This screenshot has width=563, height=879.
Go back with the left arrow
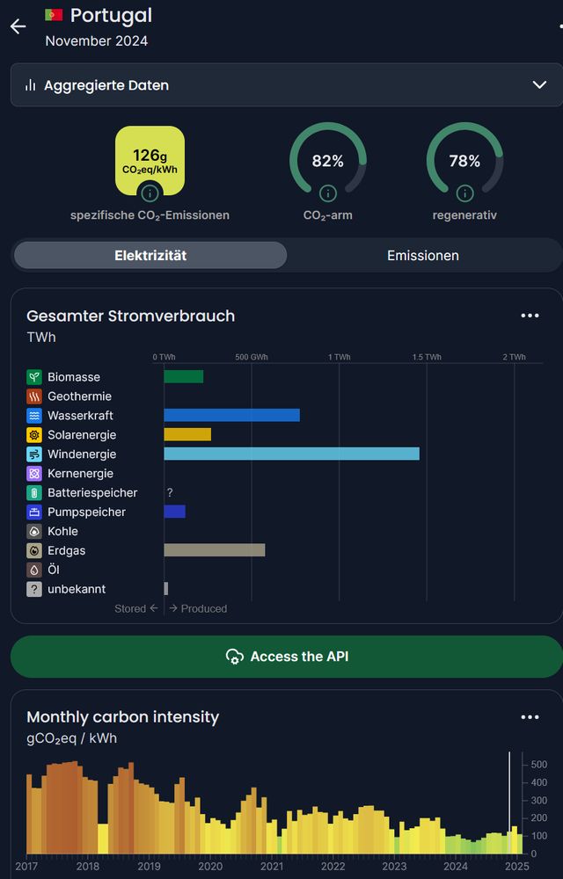18,26
